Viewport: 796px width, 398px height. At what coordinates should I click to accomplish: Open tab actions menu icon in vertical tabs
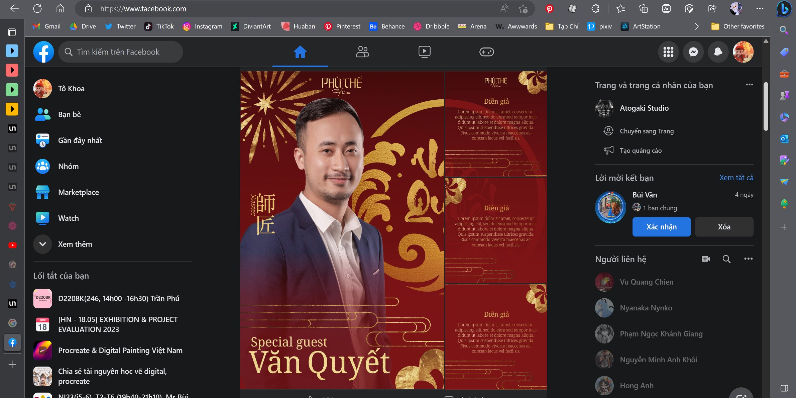pyautogui.click(x=12, y=32)
